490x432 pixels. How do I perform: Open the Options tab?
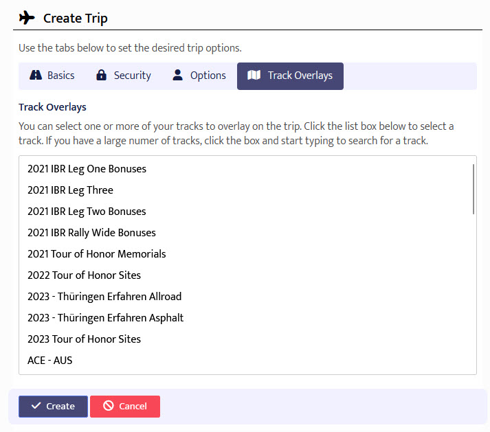pyautogui.click(x=199, y=76)
